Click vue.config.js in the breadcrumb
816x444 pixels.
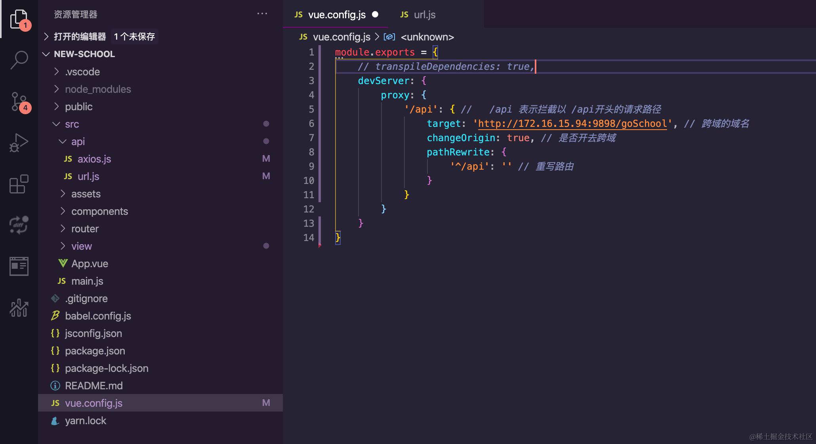(341, 37)
